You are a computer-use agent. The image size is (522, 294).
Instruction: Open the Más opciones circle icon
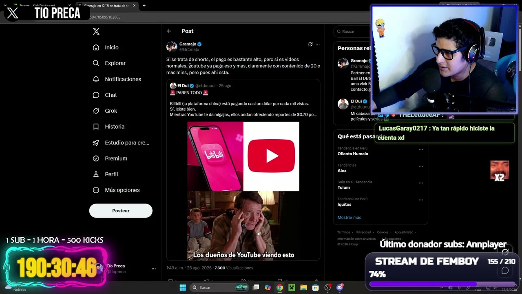coord(96,190)
